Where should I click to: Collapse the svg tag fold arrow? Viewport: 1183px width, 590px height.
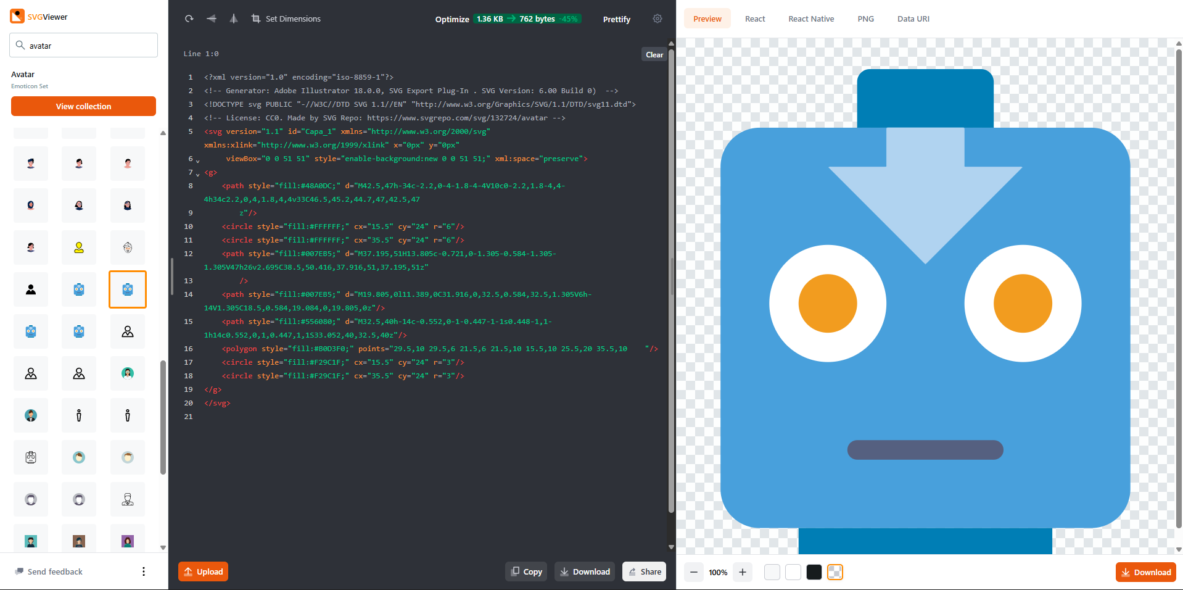click(198, 160)
